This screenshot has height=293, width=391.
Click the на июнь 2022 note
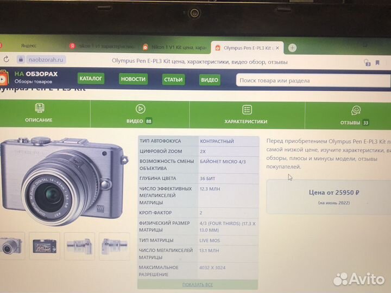click(x=334, y=203)
